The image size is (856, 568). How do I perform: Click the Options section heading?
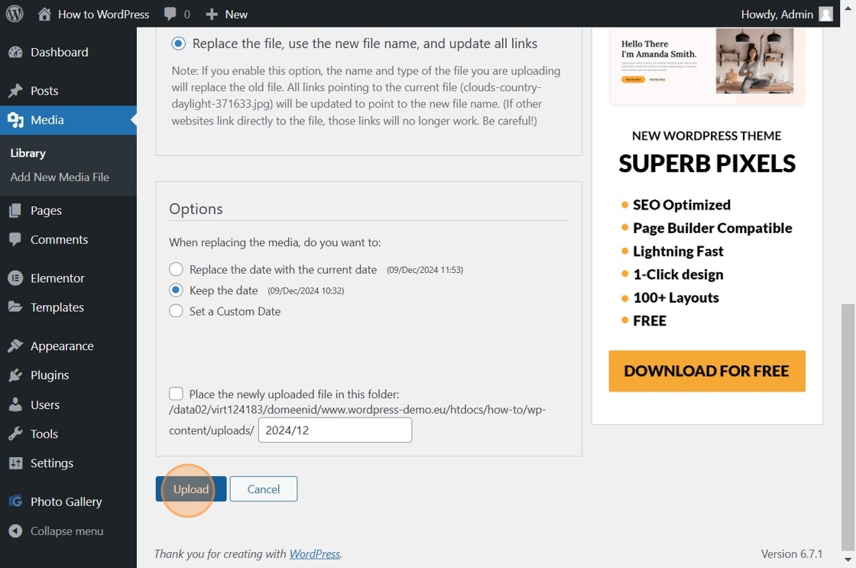pyautogui.click(x=196, y=209)
